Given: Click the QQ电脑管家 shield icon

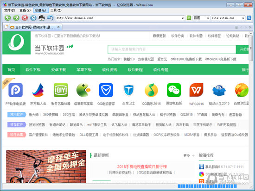Looking at the screenshot, I should point(106,90).
